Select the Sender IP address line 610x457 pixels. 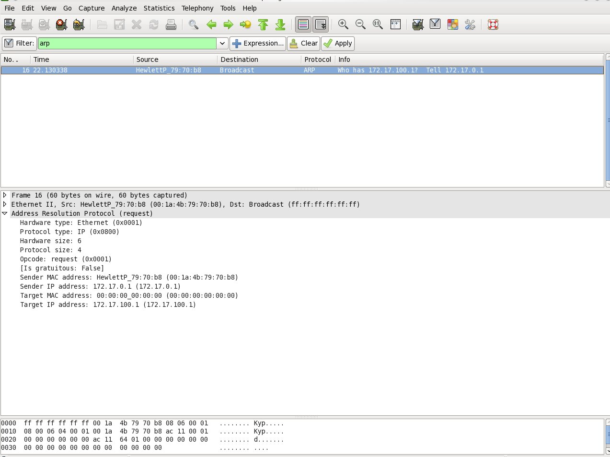pos(100,286)
